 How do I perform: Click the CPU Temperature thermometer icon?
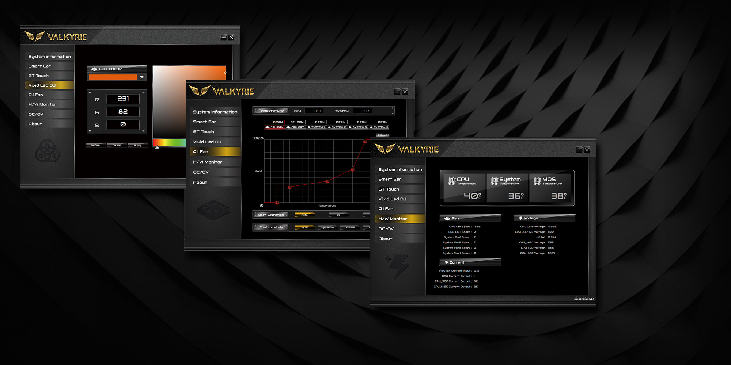click(452, 181)
